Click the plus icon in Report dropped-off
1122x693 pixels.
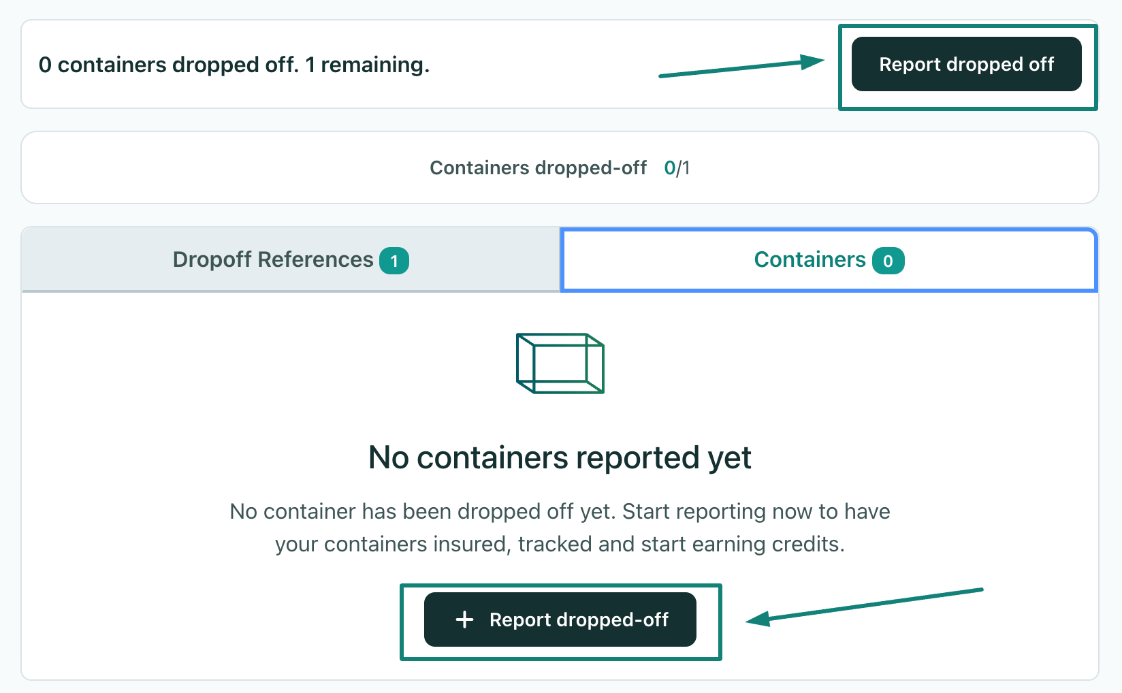pos(464,619)
